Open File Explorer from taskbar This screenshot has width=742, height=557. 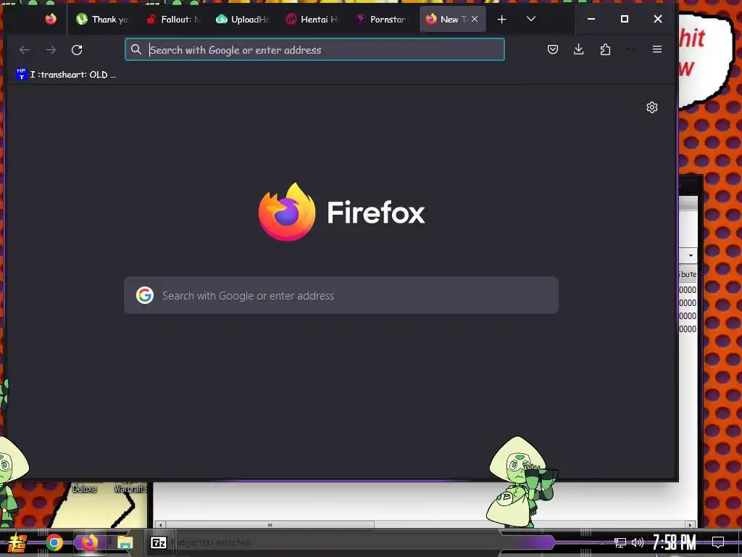pos(125,542)
